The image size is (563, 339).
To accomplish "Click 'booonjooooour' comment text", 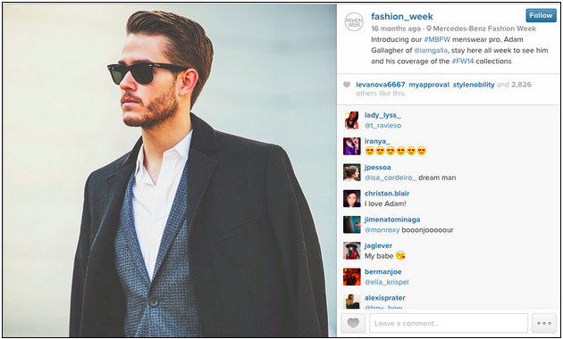I will 427,230.
